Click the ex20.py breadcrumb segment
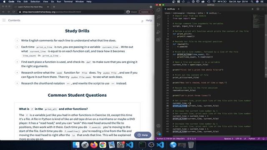 point(213,13)
